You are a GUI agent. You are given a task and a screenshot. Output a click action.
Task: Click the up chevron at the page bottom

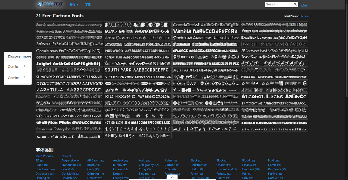click(172, 177)
